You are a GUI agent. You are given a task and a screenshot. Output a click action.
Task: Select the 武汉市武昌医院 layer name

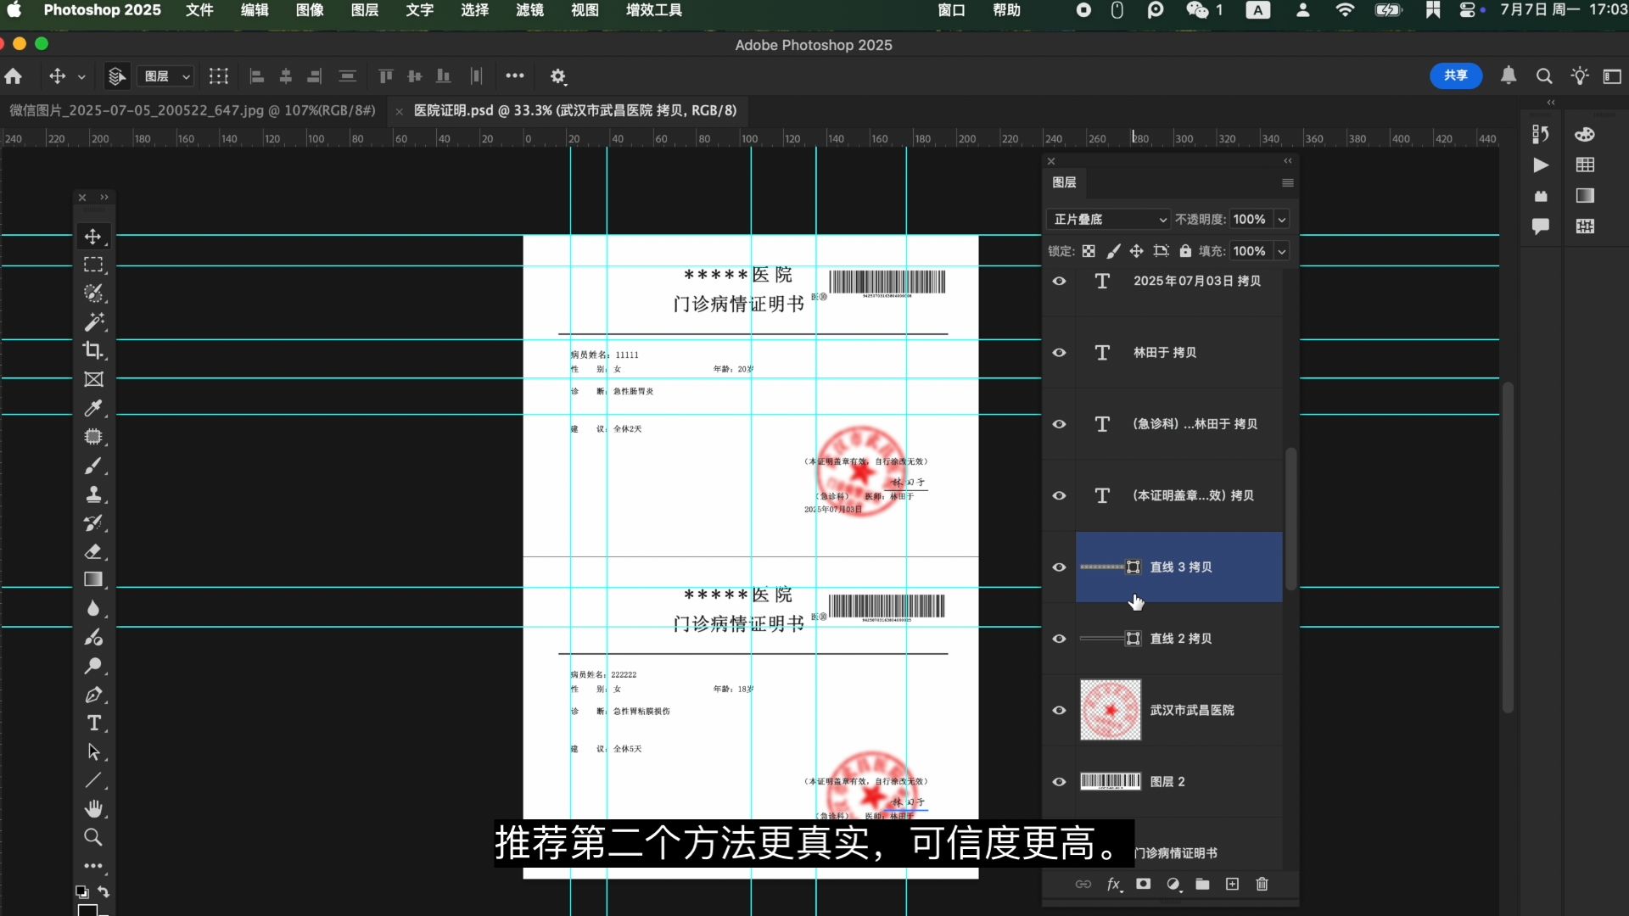(1192, 710)
